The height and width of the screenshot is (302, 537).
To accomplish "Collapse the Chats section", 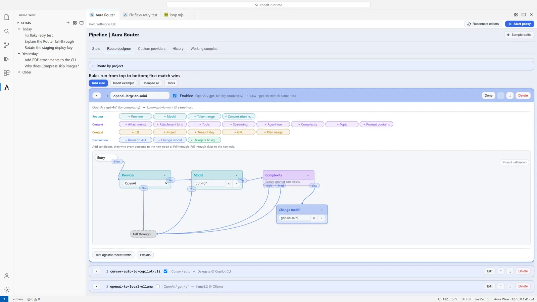I will (18, 23).
